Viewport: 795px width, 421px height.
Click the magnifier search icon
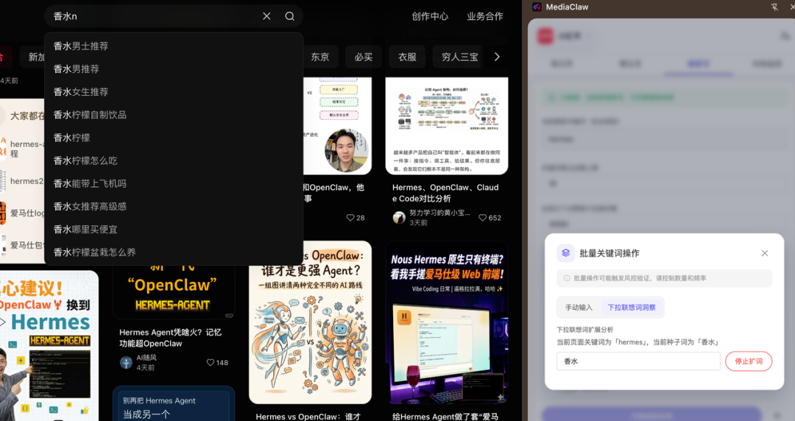coord(289,16)
